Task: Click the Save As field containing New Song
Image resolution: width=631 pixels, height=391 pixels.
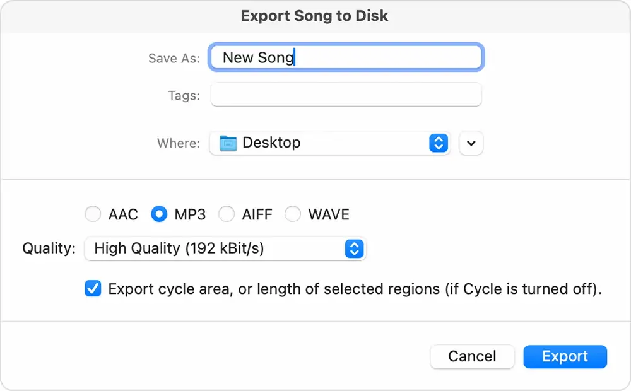Action: point(346,57)
